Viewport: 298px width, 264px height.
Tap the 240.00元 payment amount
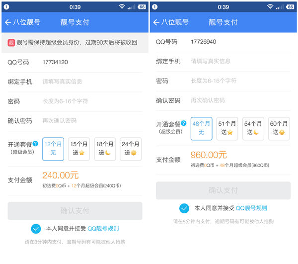point(61,175)
